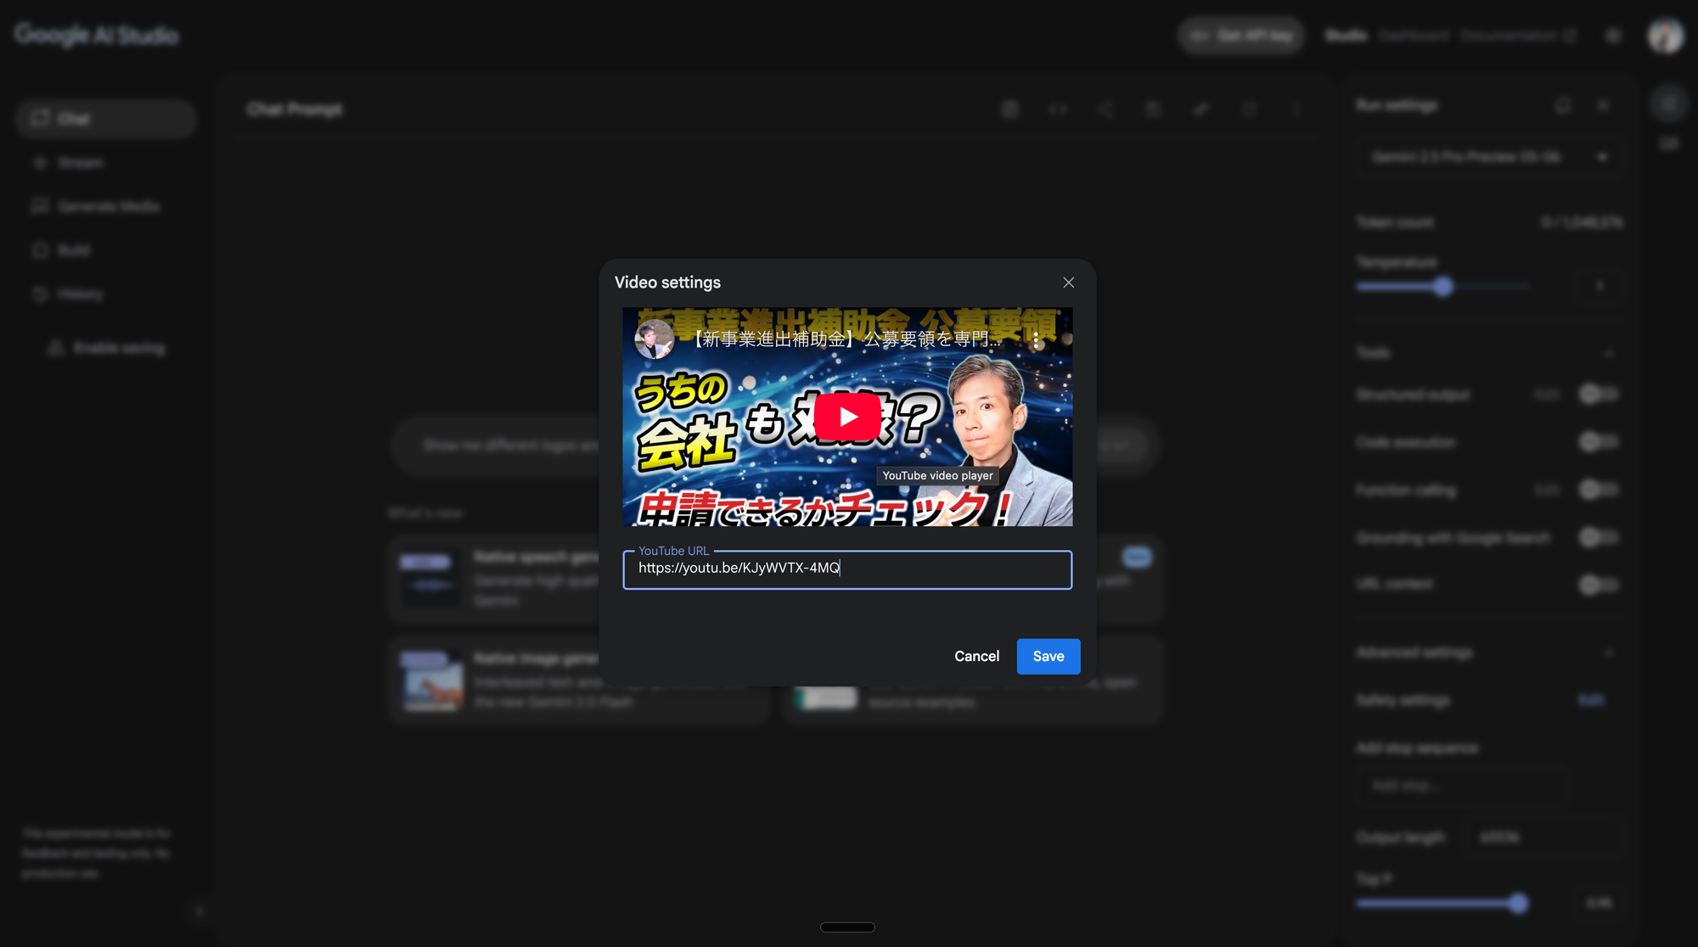
Task: Click the more options icon in Chat Prompt toolbar
Action: 1296,109
